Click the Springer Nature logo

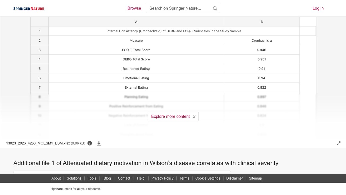[29, 8]
